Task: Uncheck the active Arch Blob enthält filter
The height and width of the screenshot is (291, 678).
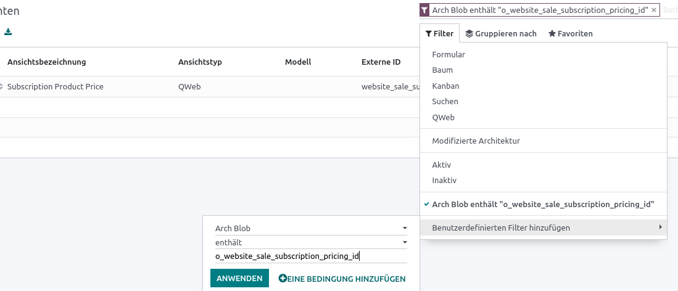Action: click(543, 204)
